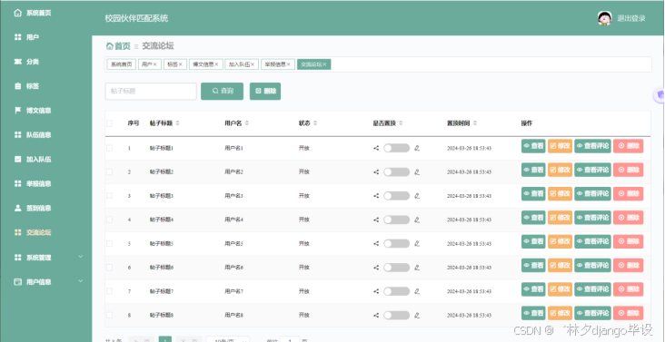The width and height of the screenshot is (665, 342).
Task: Click the 查询 search button
Action: coord(223,91)
